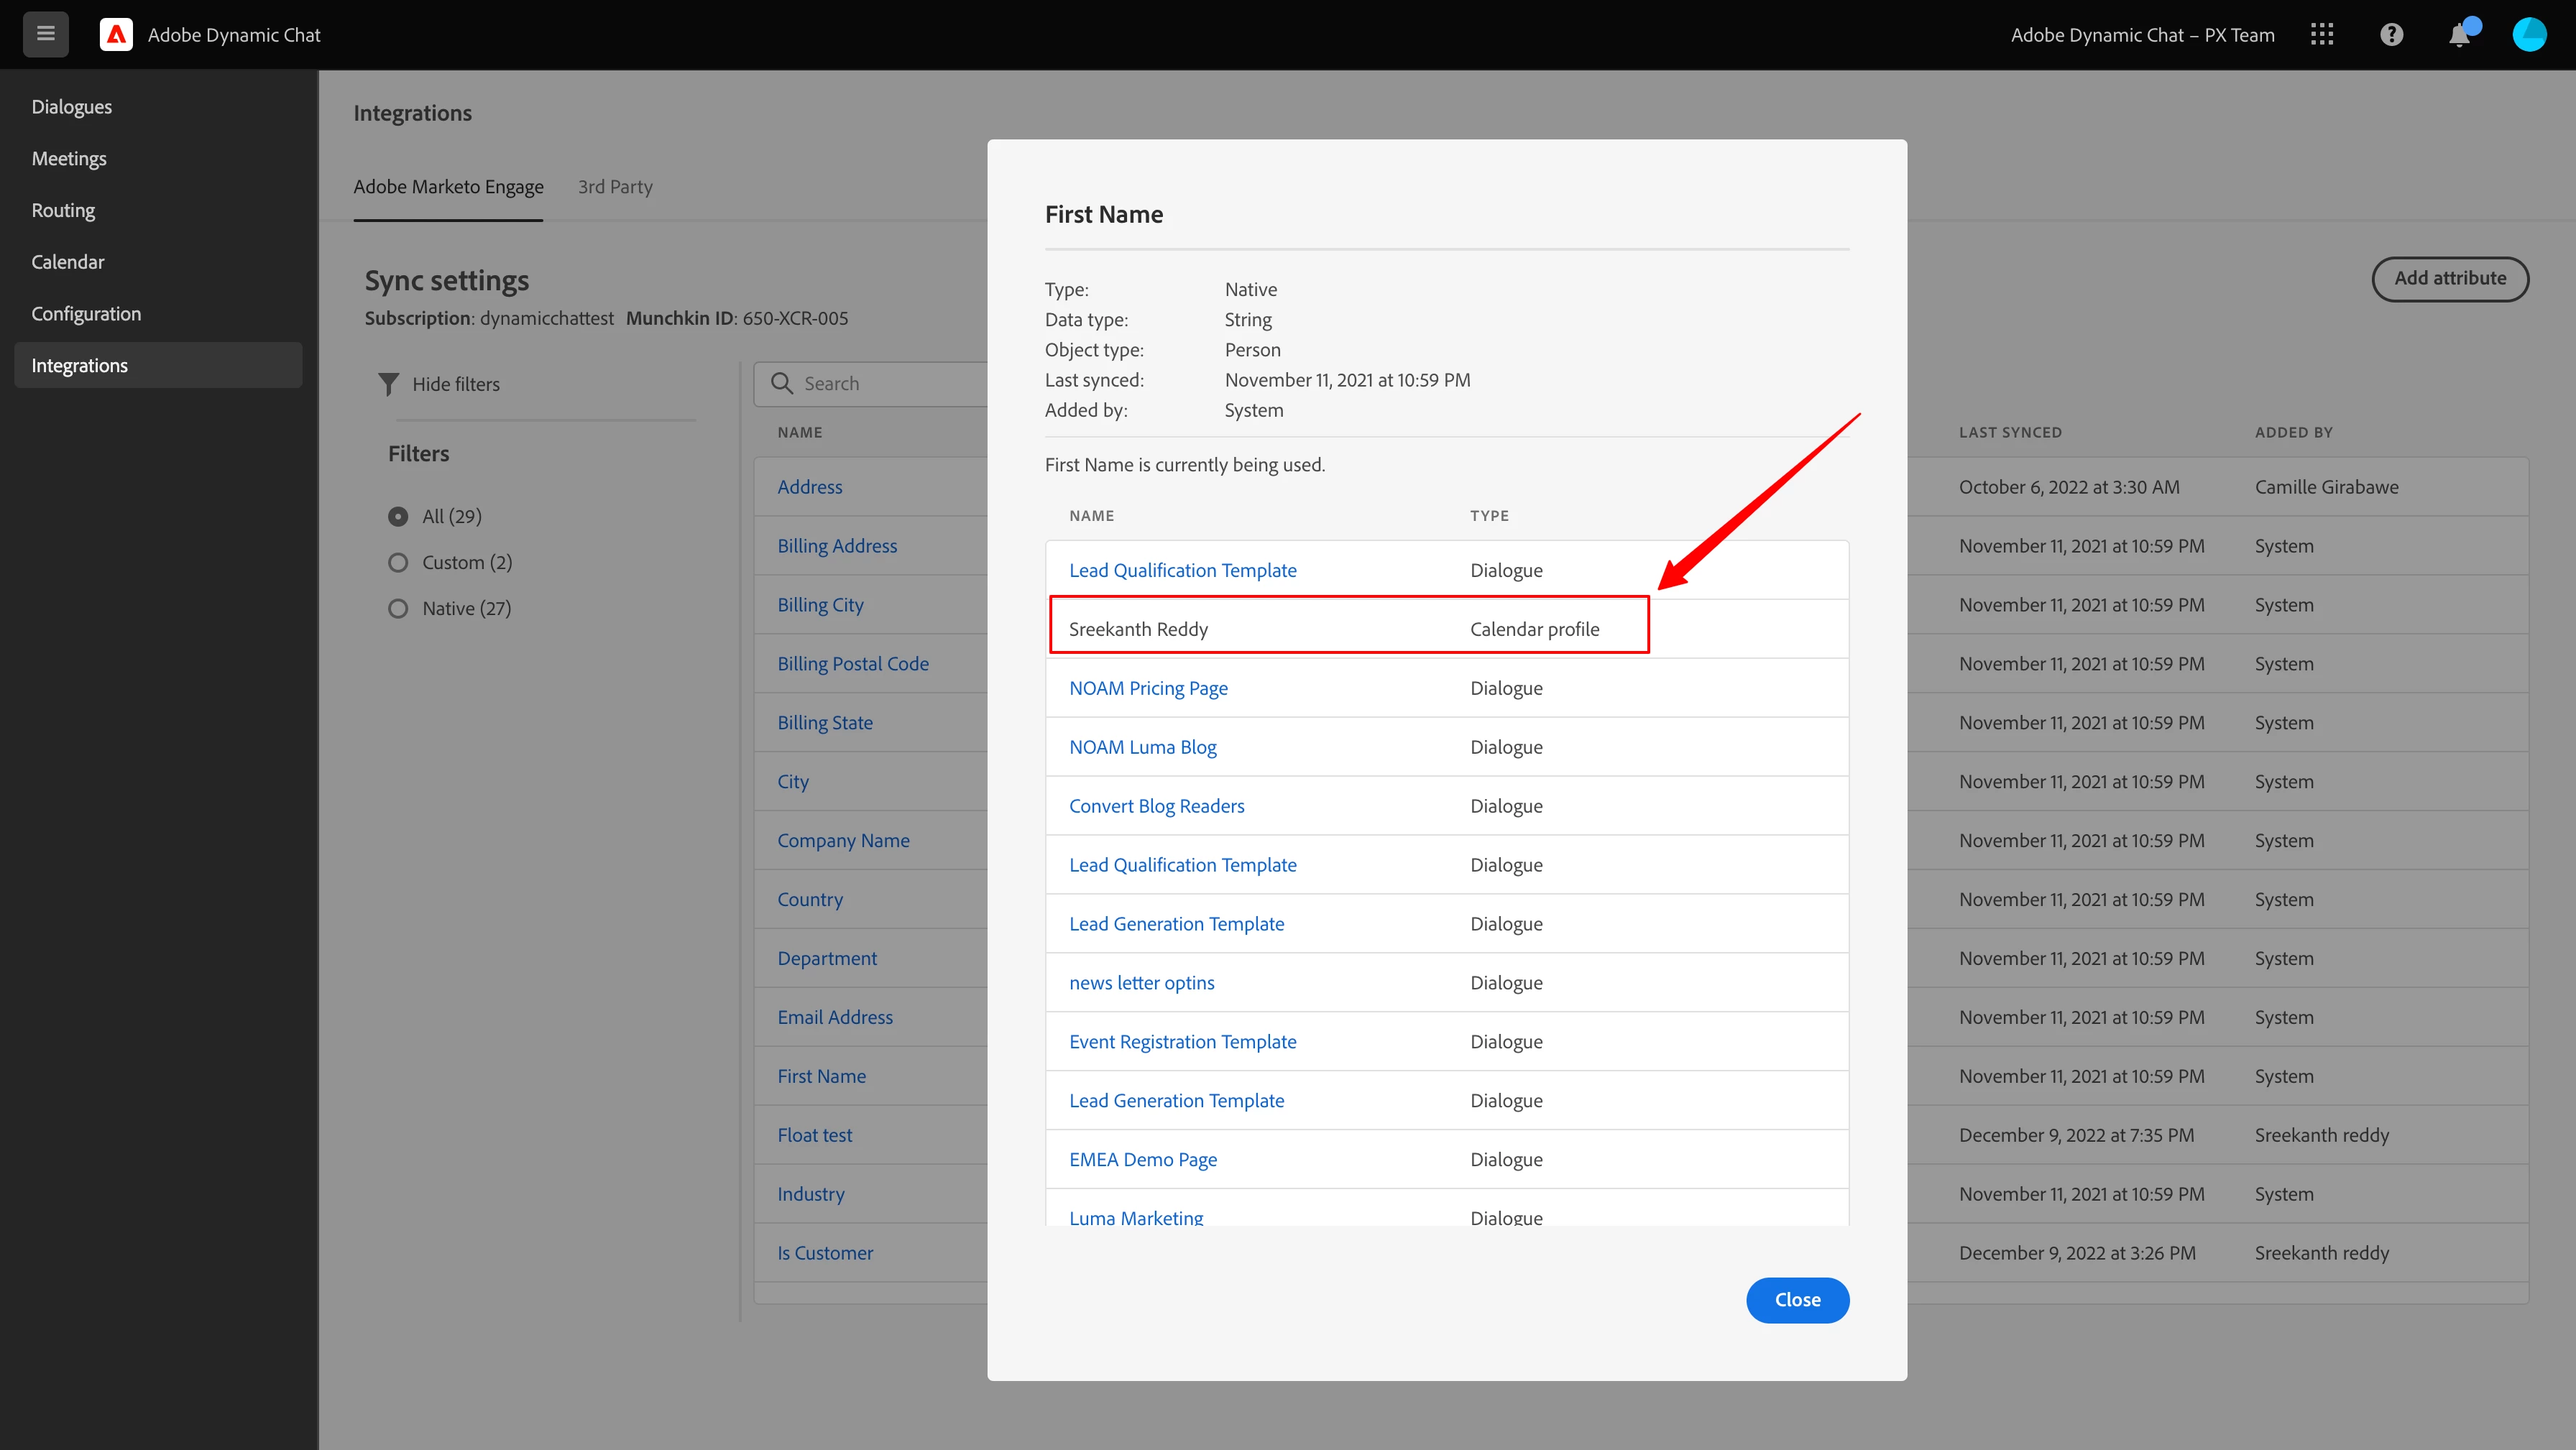Open the Convert Blog Readers link
The height and width of the screenshot is (1450, 2576).
click(1156, 806)
